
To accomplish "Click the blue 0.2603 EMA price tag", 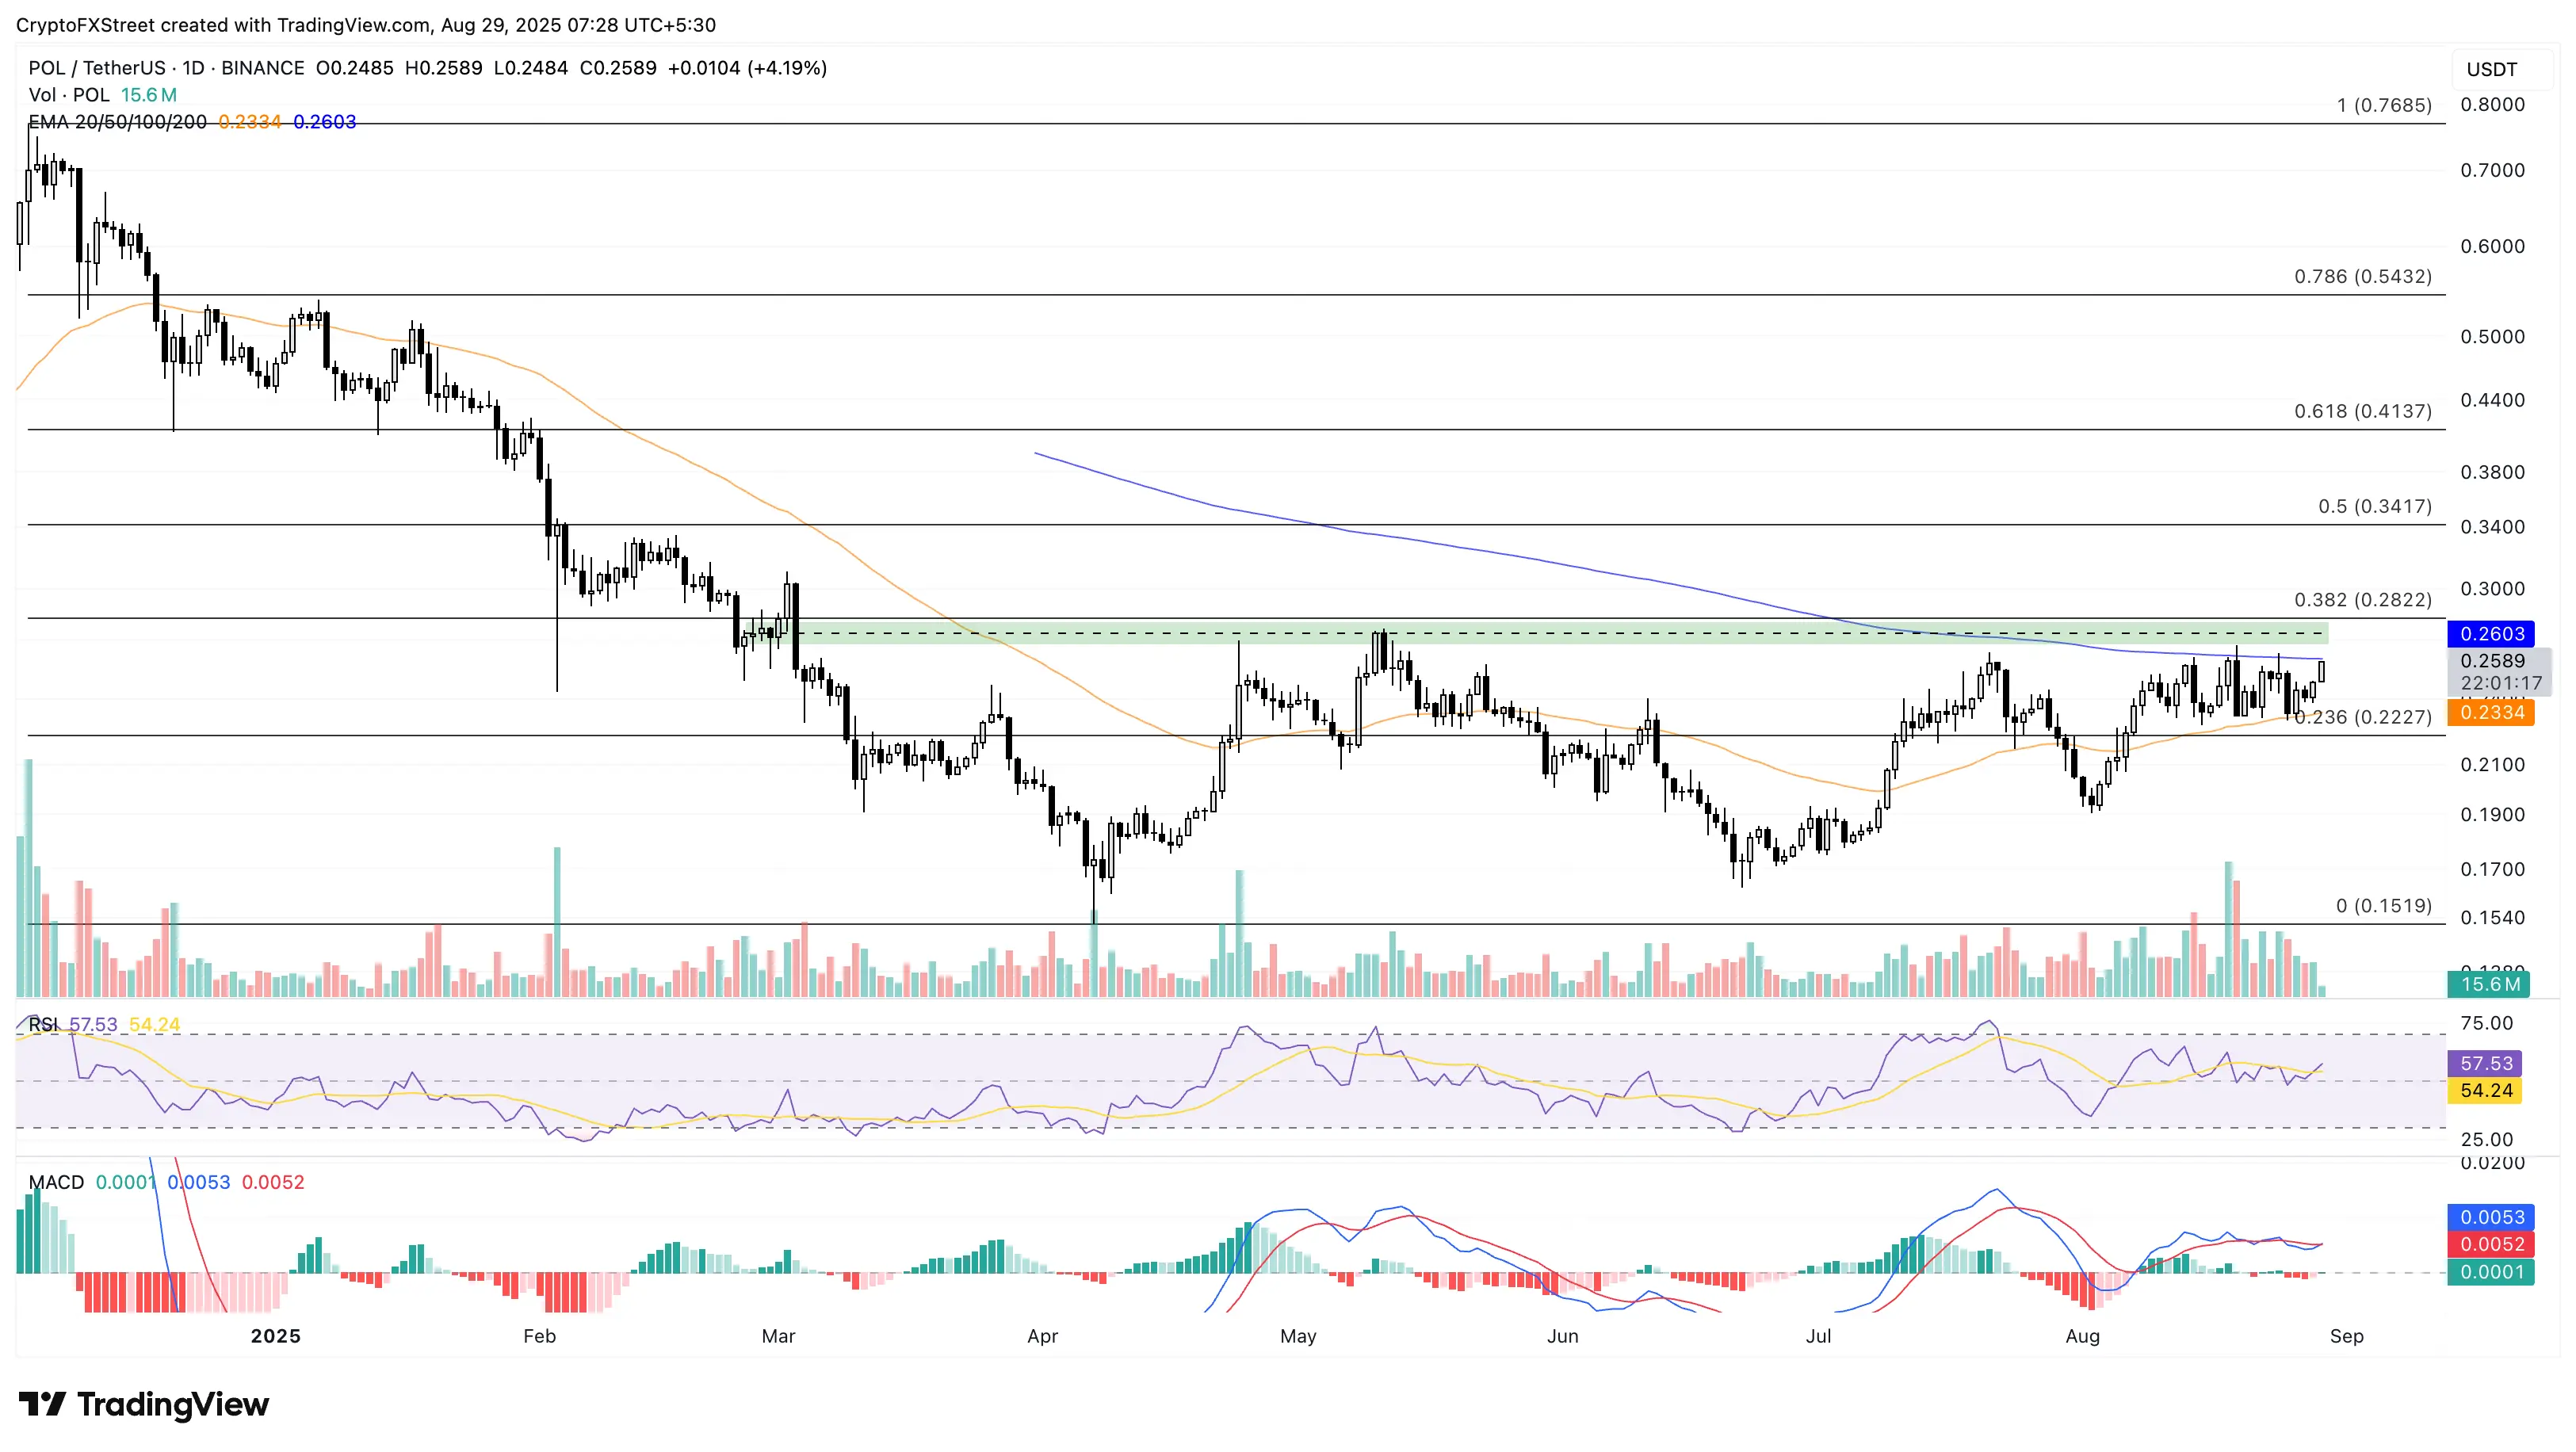I will point(2491,634).
